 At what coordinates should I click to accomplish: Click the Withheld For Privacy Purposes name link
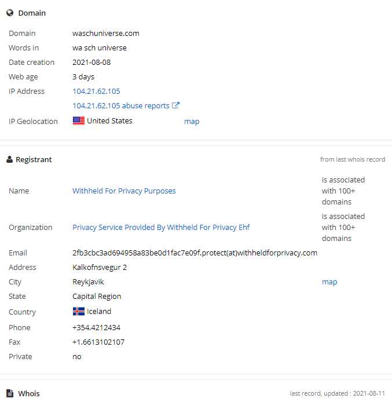[x=124, y=191]
